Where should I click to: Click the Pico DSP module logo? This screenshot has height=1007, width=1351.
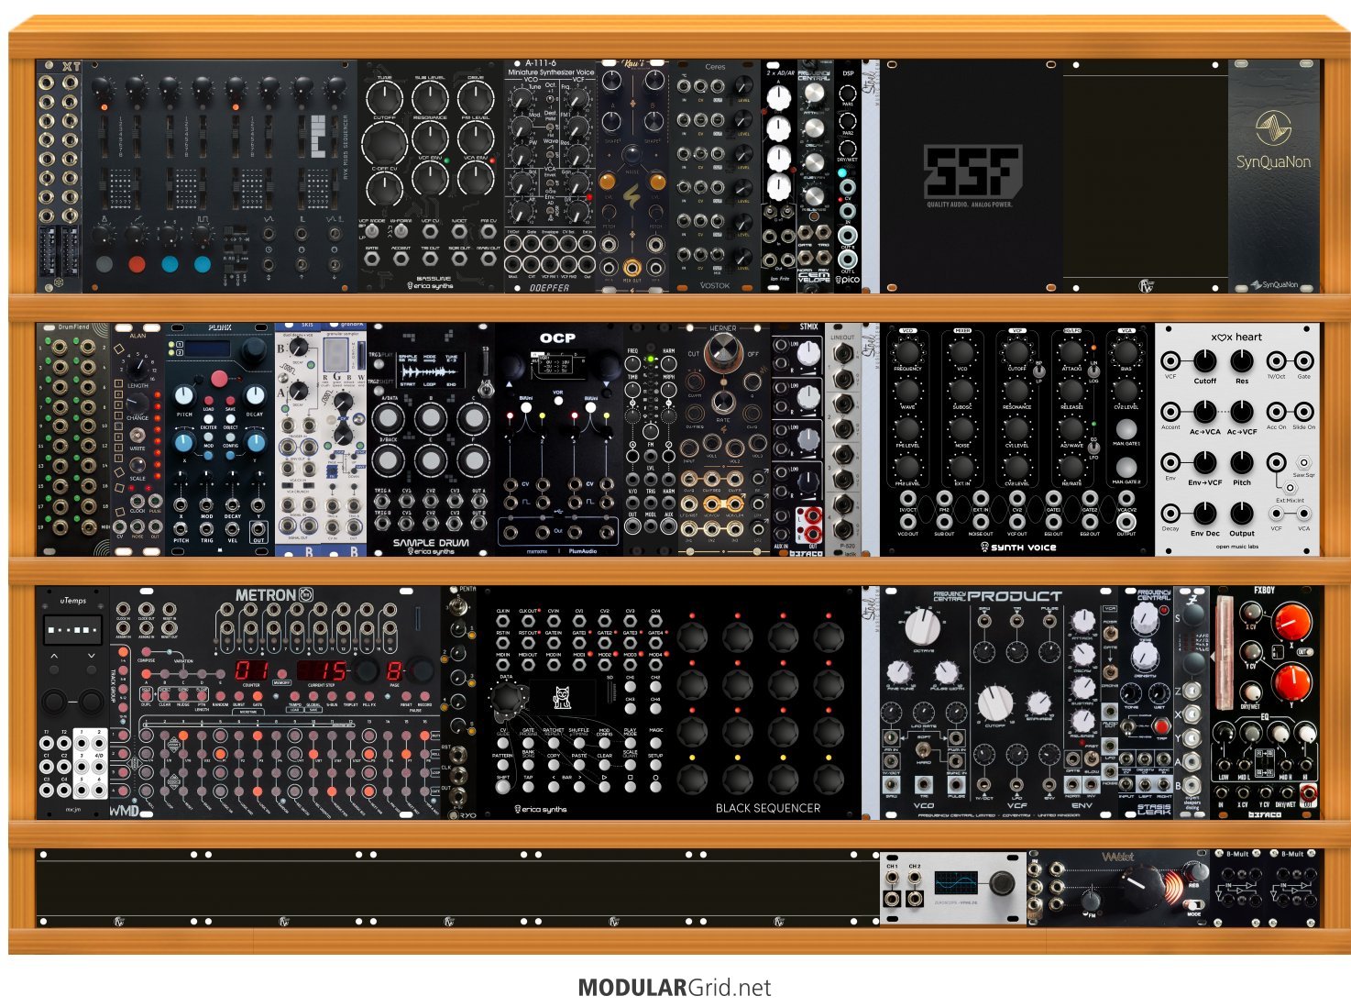tap(848, 279)
